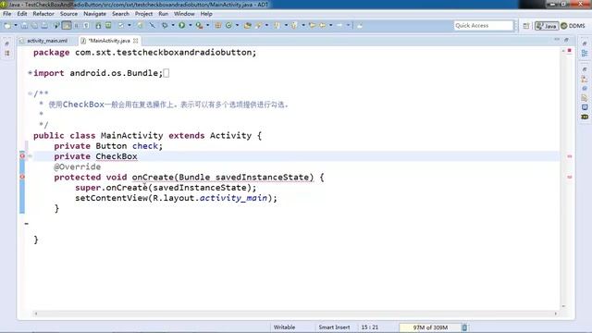Open the Source menu
This screenshot has width=592, height=333.
[68, 14]
